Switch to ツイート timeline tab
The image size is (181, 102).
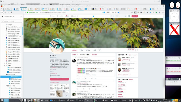pos(75,55)
